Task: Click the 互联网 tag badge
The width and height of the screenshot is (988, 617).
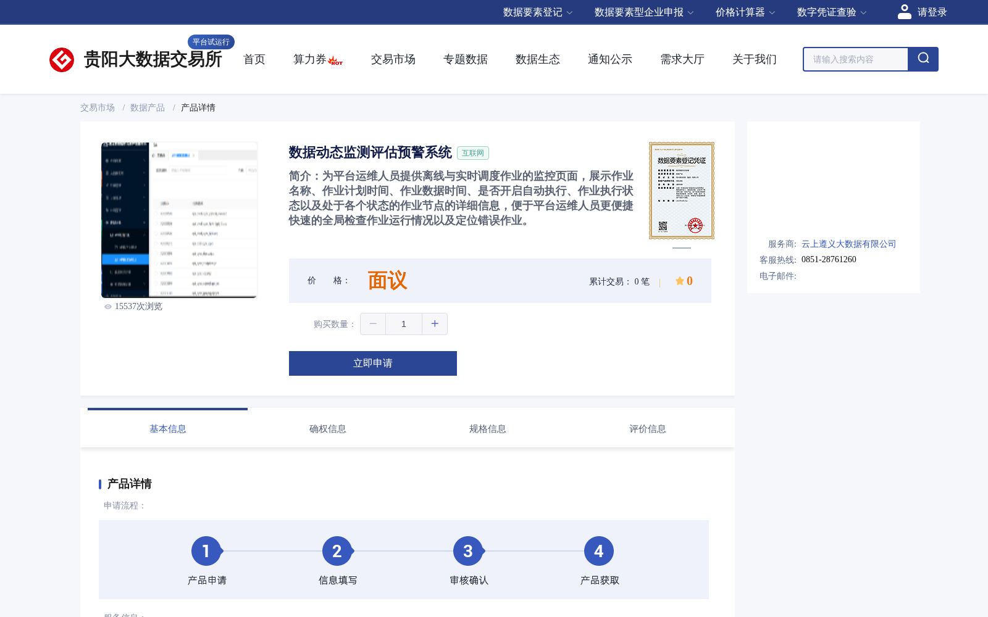Action: [473, 153]
